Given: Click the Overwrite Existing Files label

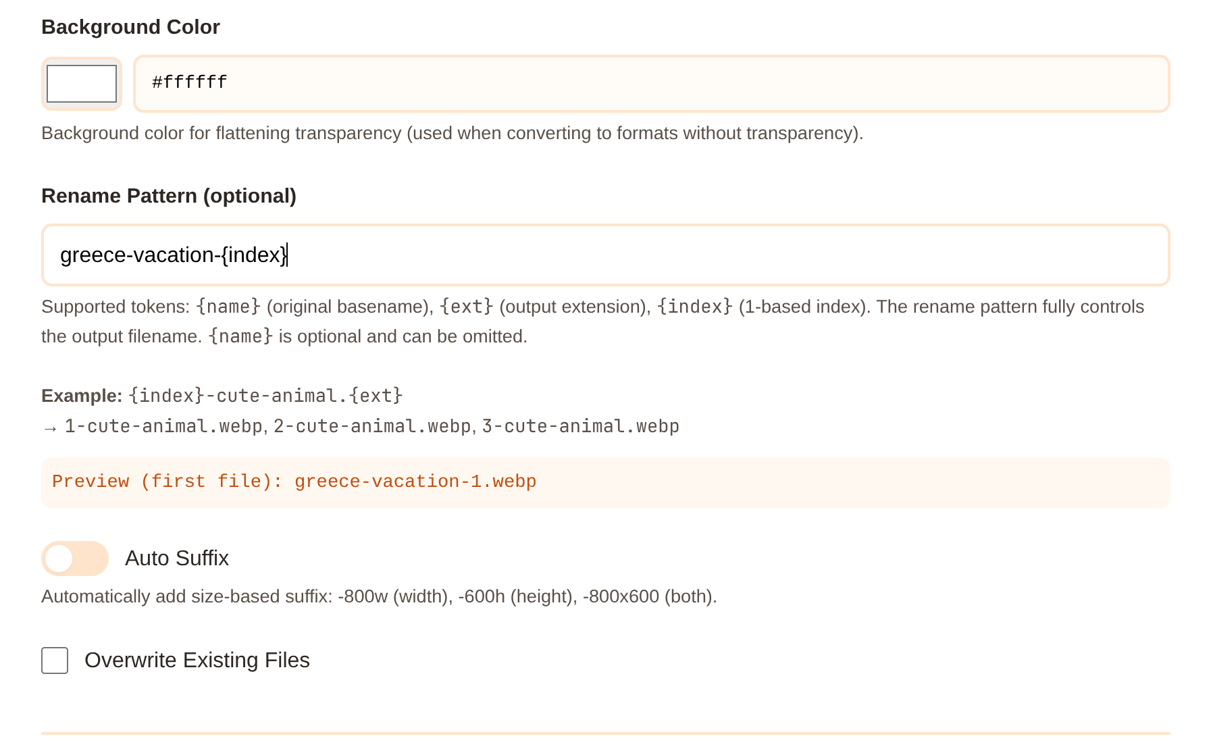Looking at the screenshot, I should 197,661.
